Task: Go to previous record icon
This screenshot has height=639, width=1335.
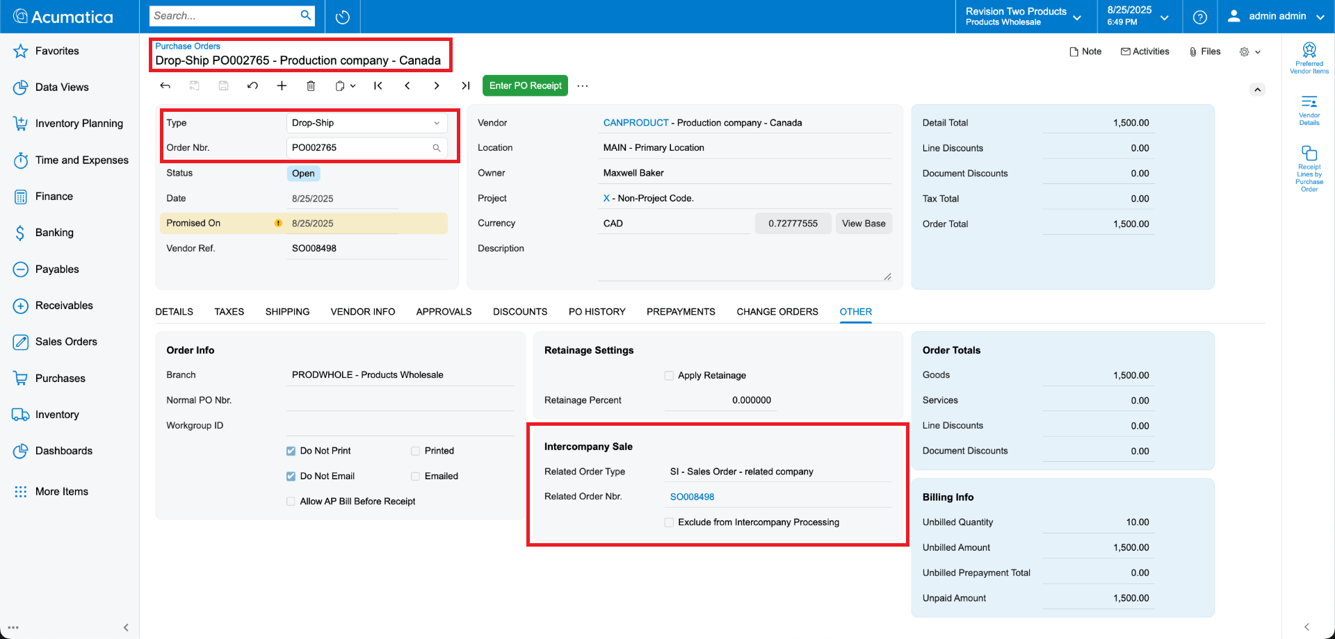Action: 407,85
